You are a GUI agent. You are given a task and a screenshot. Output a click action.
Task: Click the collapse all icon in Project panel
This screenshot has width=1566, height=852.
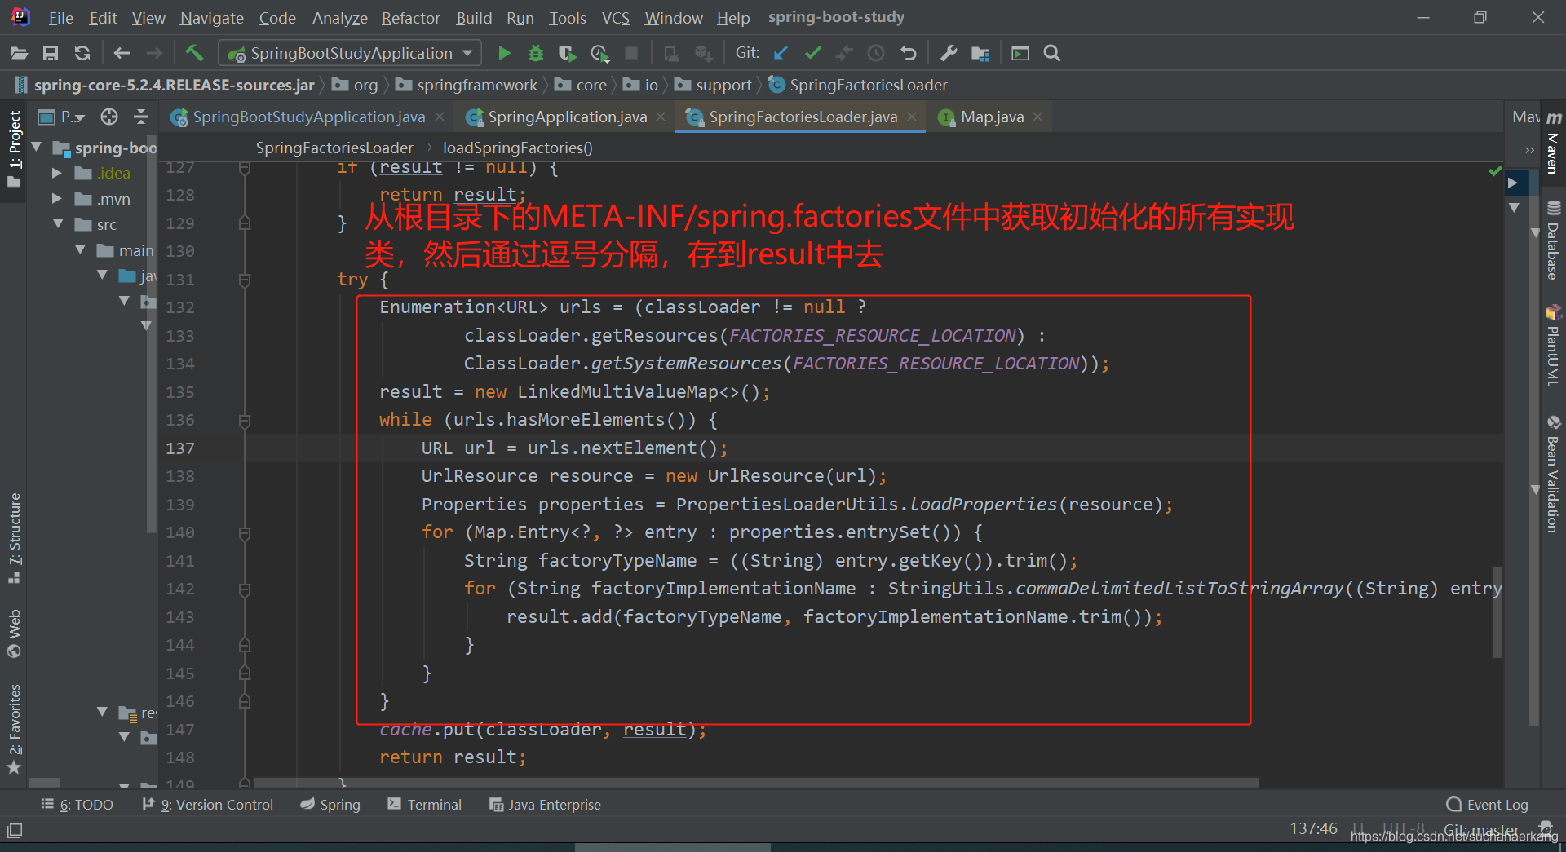(141, 117)
